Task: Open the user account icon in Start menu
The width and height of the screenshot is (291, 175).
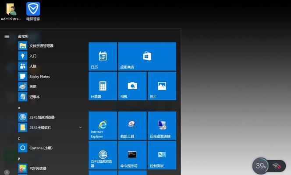Action: point(7,172)
